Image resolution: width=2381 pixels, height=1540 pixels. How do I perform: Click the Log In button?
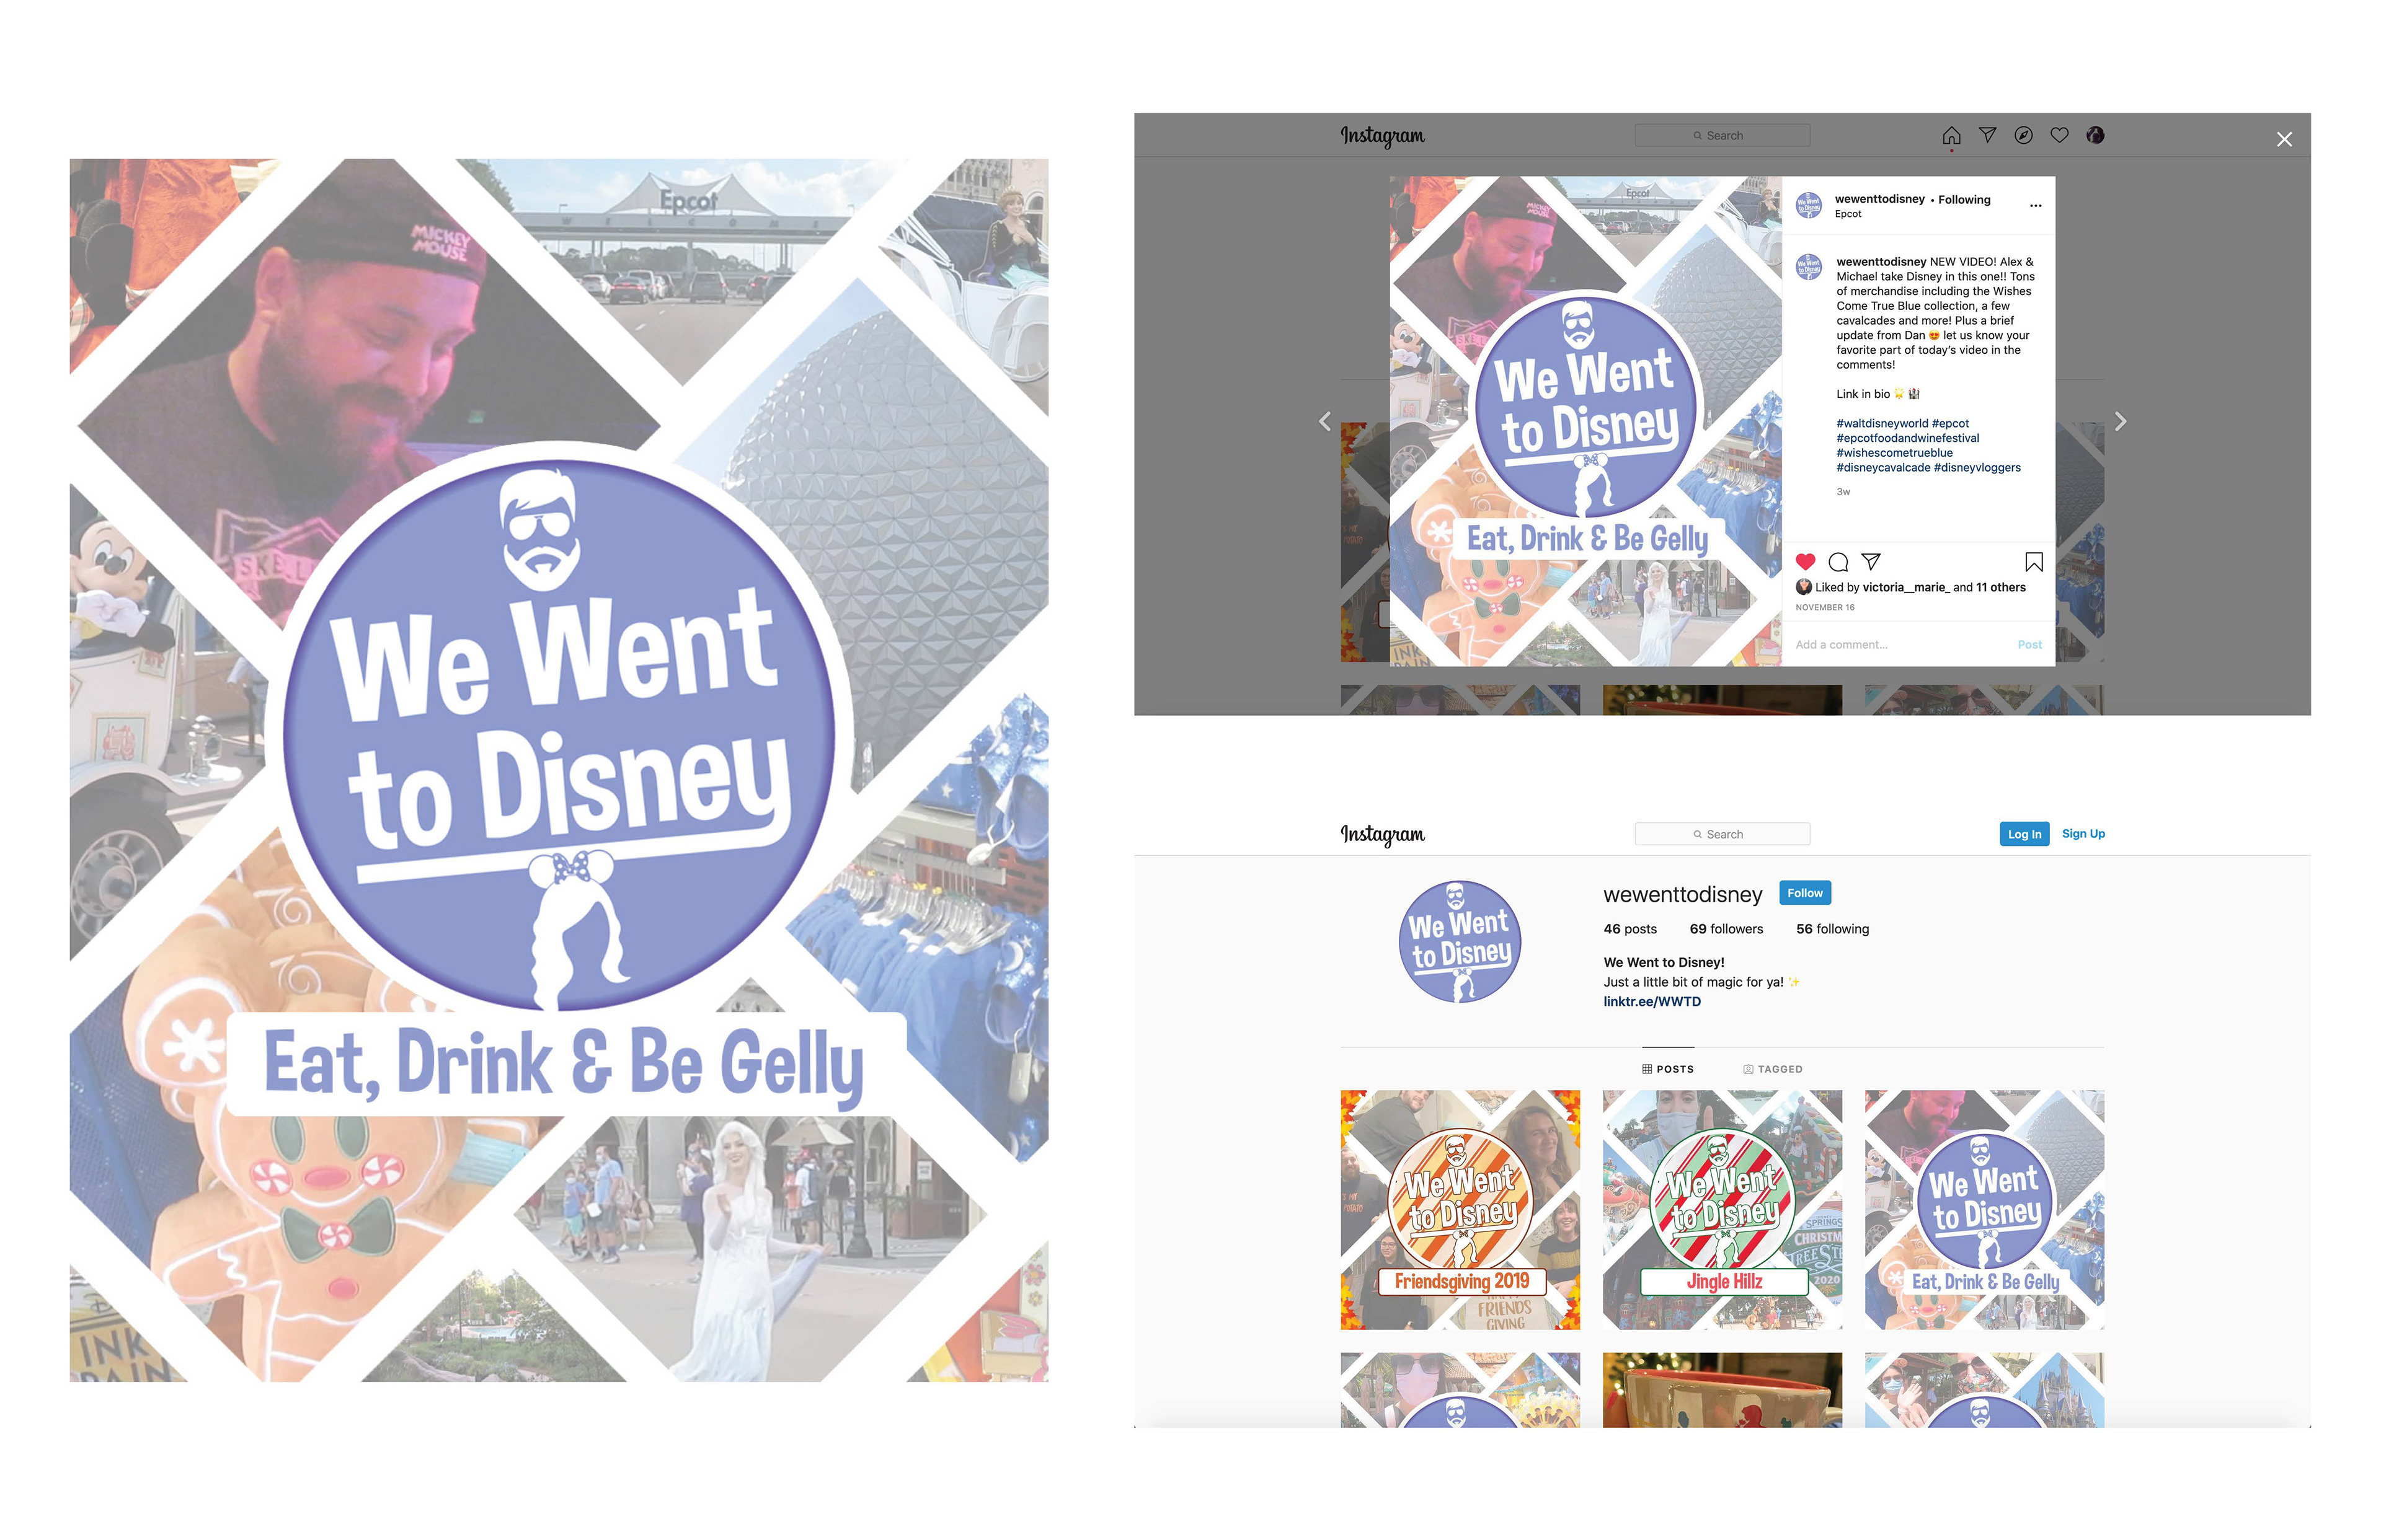point(2024,834)
